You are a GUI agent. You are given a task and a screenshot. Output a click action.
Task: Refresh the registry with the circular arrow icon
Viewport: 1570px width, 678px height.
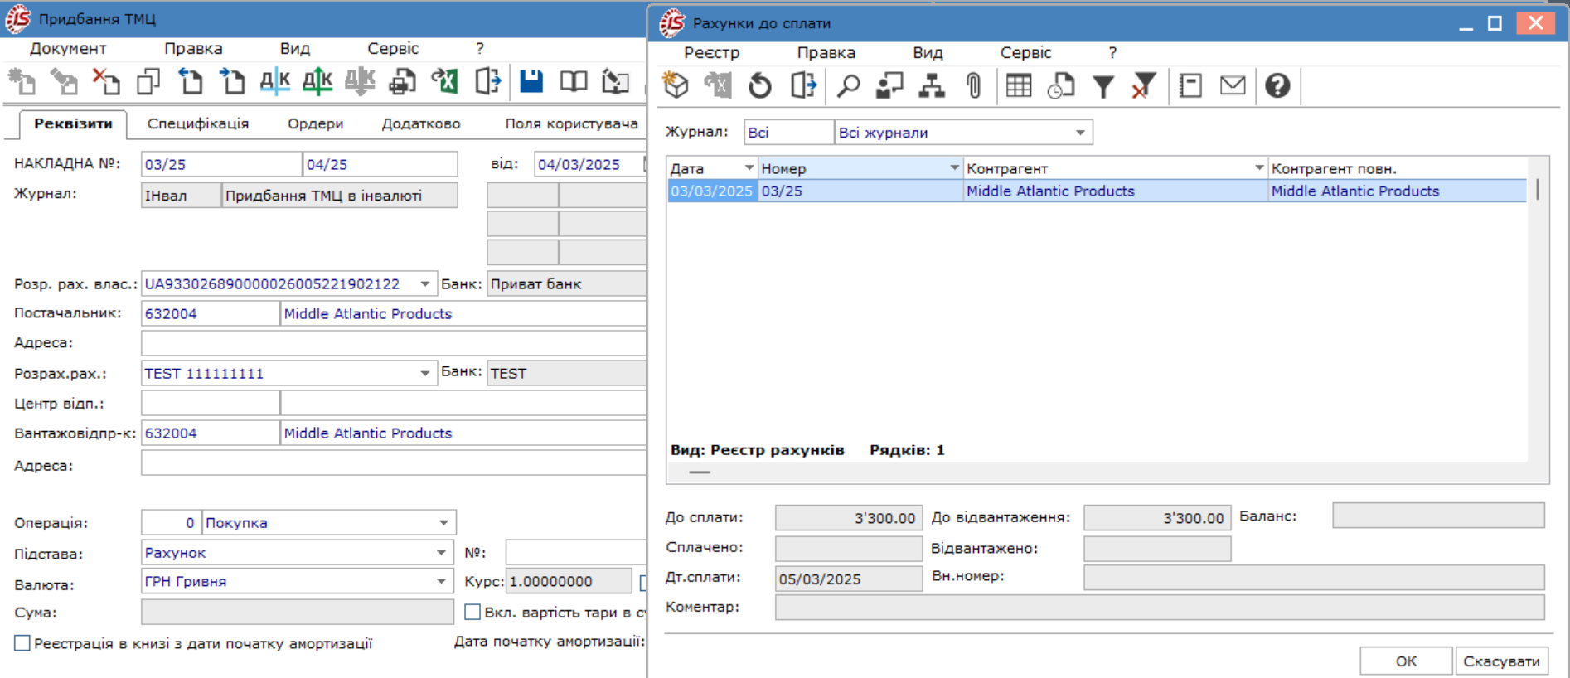pyautogui.click(x=760, y=85)
